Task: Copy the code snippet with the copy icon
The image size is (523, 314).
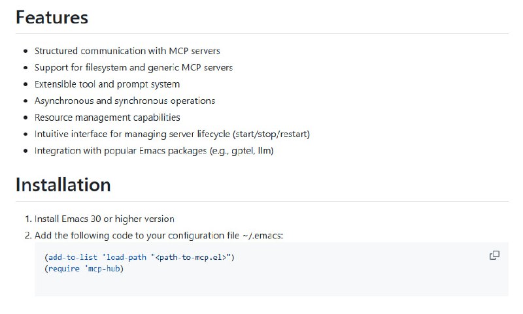Action: [x=494, y=255]
